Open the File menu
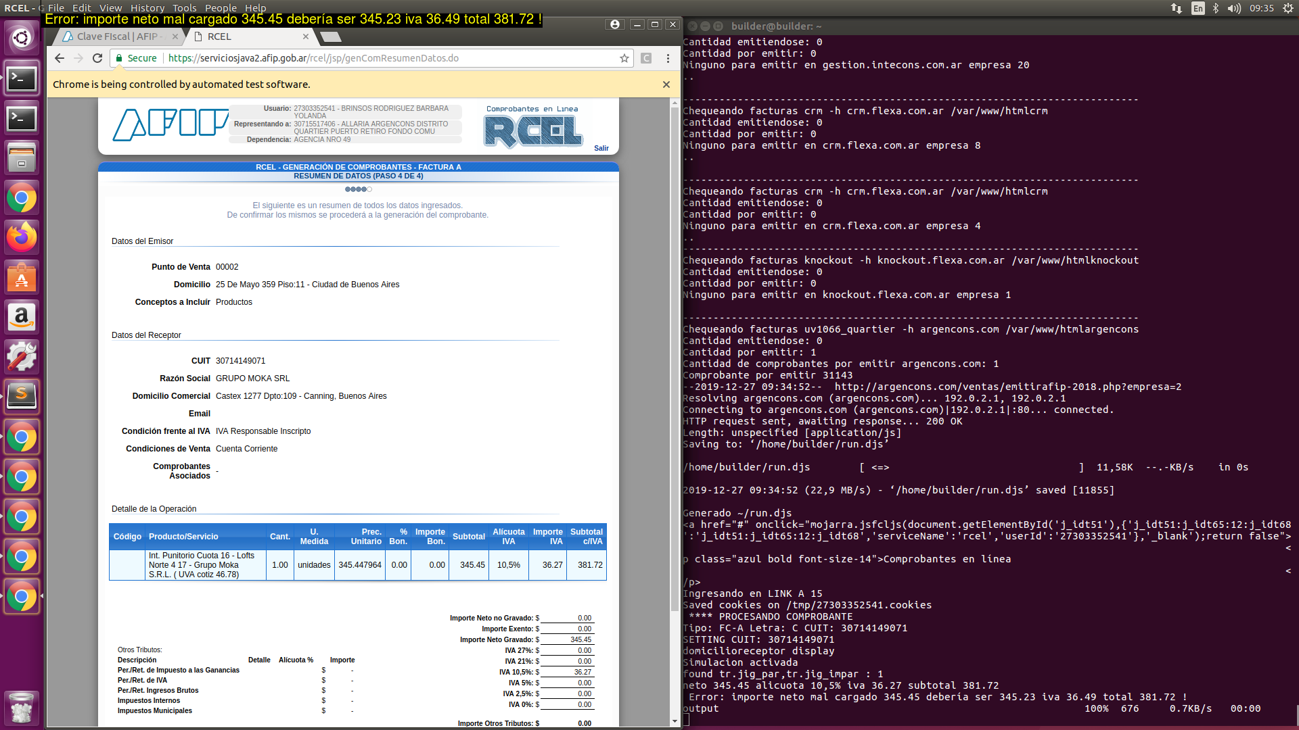This screenshot has height=730, width=1299. pos(56,8)
